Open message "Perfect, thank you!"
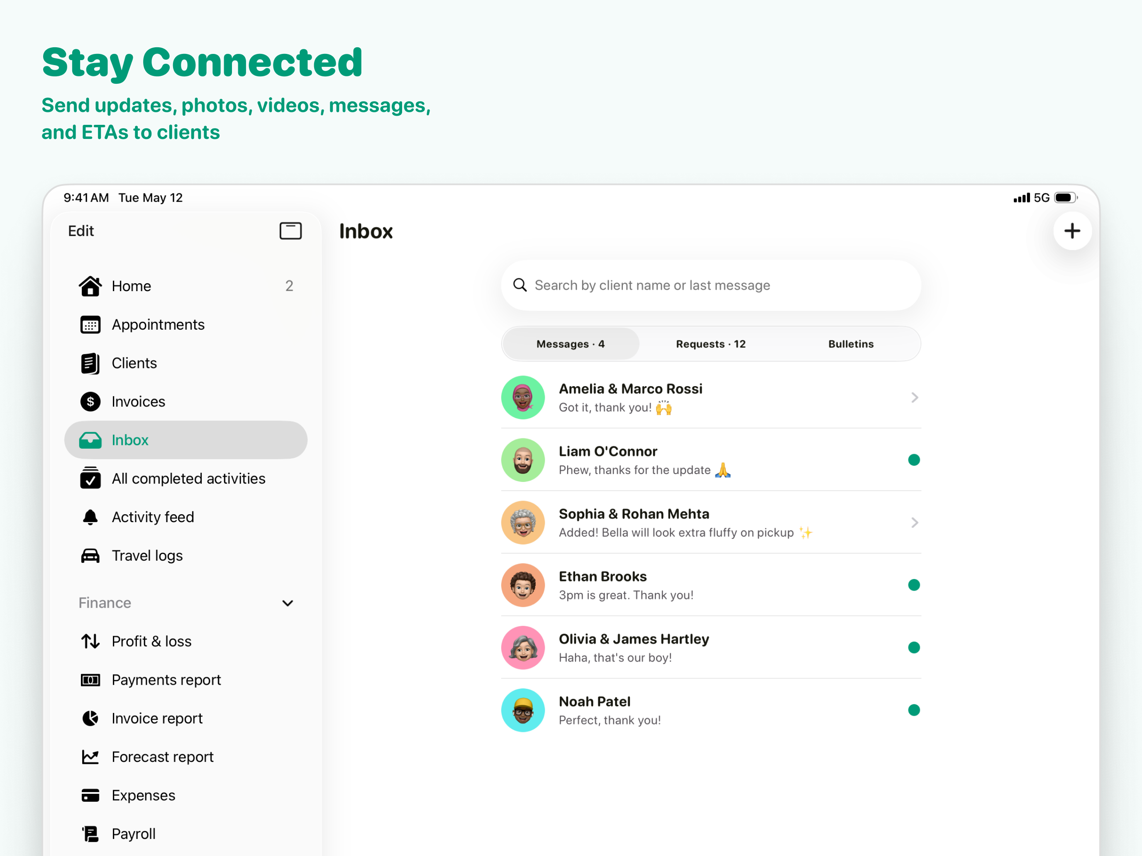This screenshot has height=856, width=1142. [610, 720]
